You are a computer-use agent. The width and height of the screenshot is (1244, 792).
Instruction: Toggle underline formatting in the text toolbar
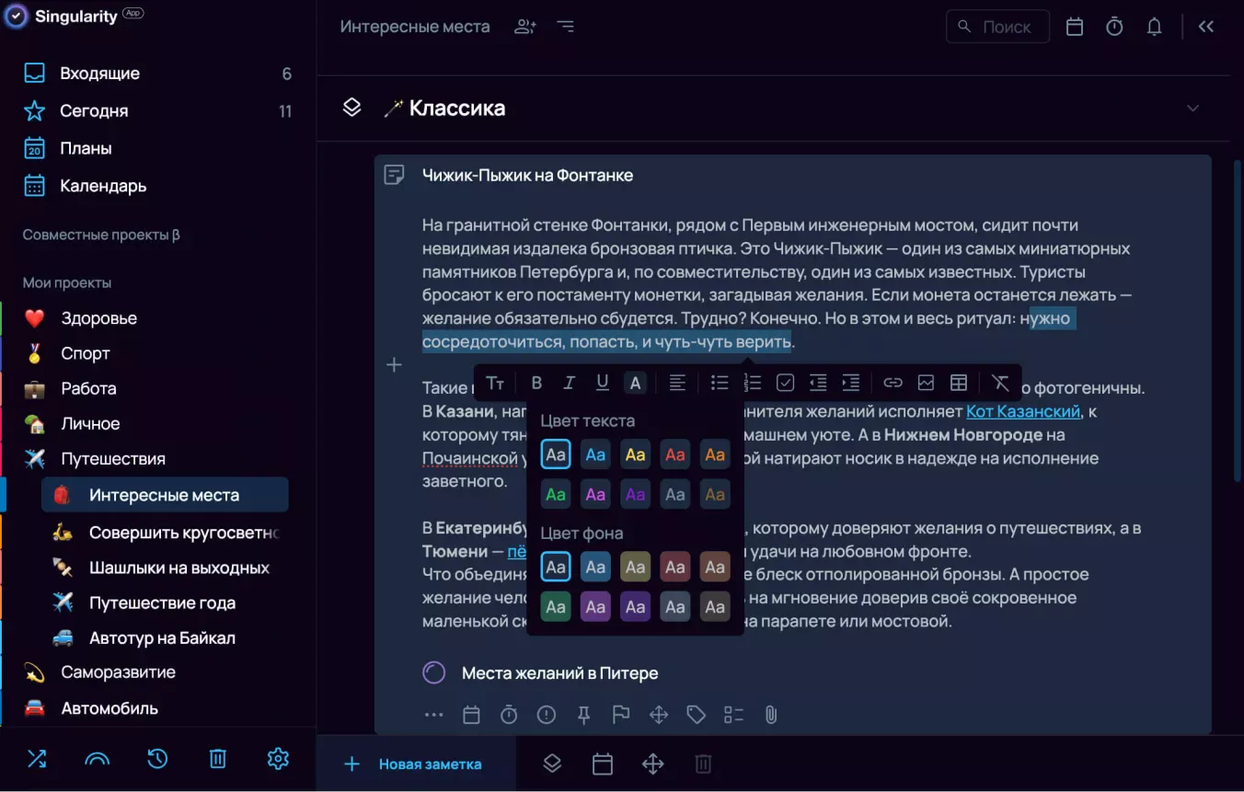(603, 383)
